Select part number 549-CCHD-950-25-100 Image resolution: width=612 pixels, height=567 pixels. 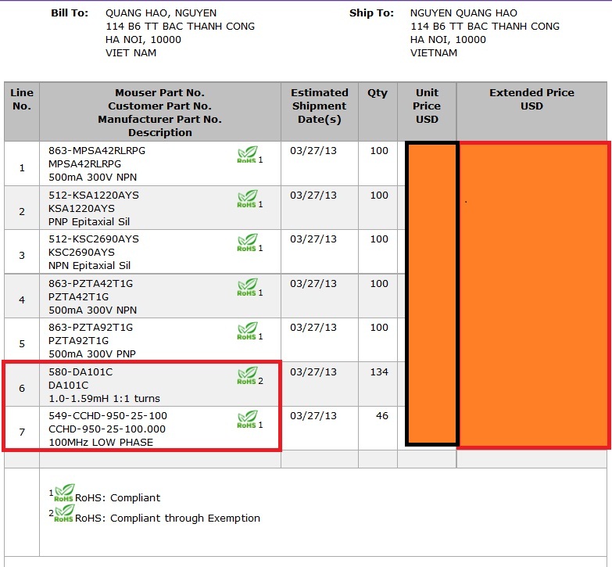[108, 415]
